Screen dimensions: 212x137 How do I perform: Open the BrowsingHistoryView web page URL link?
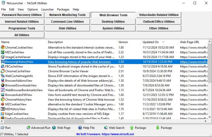[194, 62]
